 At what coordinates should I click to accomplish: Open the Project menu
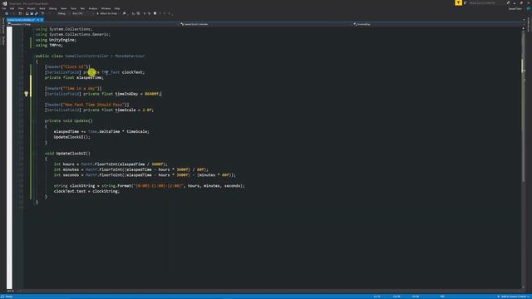pyautogui.click(x=32, y=8)
